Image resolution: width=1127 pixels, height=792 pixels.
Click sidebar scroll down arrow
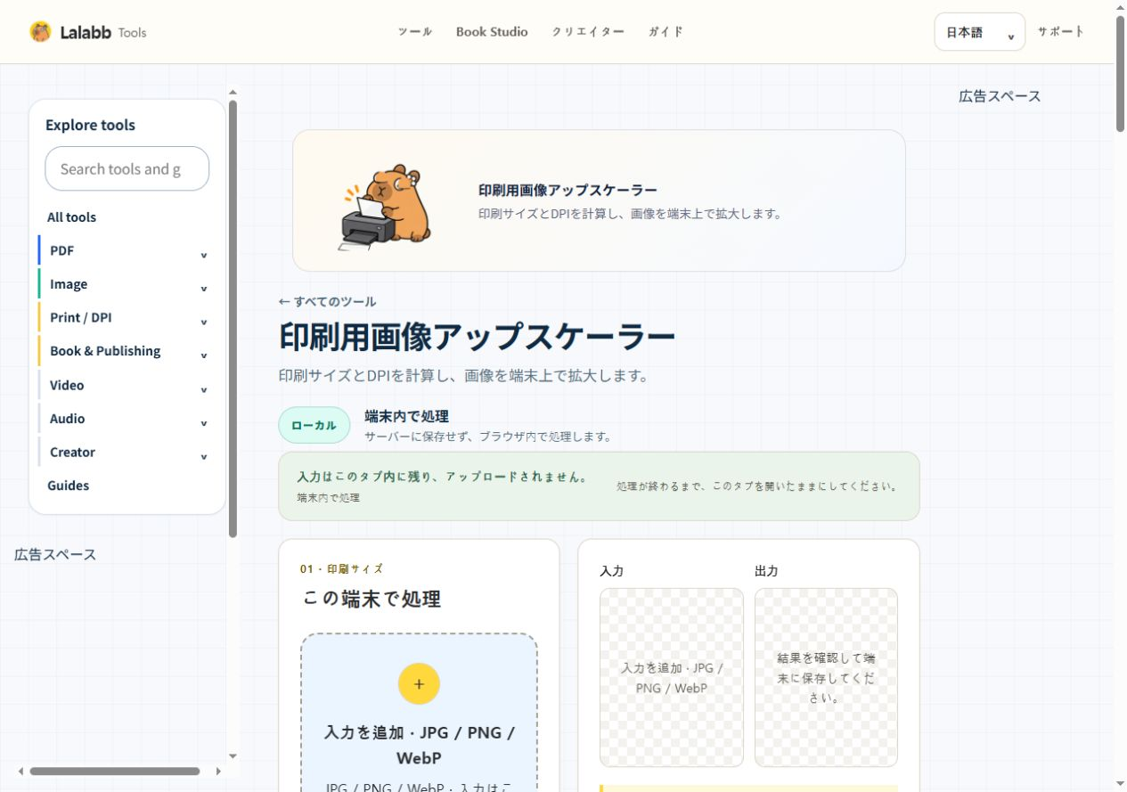[x=233, y=756]
